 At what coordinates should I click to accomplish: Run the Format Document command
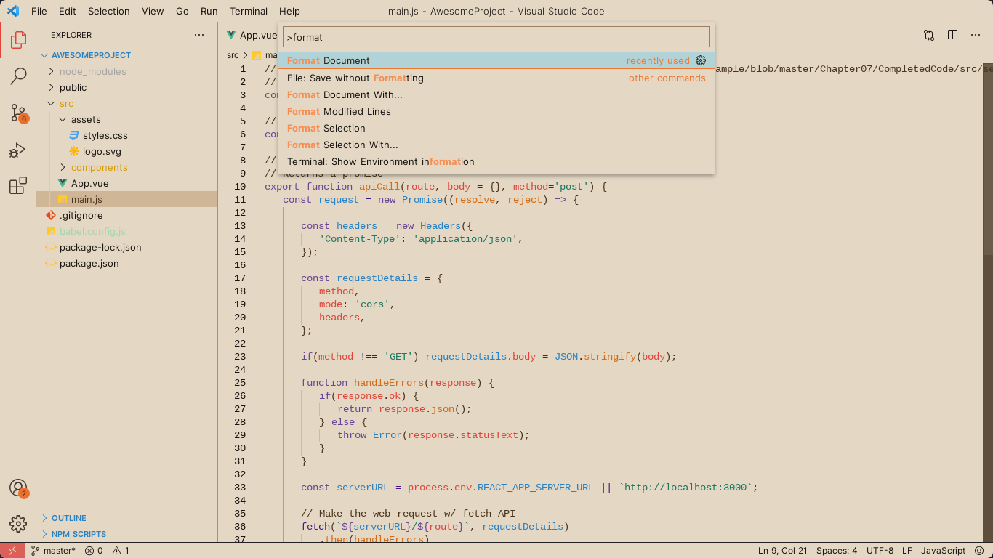pos(496,60)
